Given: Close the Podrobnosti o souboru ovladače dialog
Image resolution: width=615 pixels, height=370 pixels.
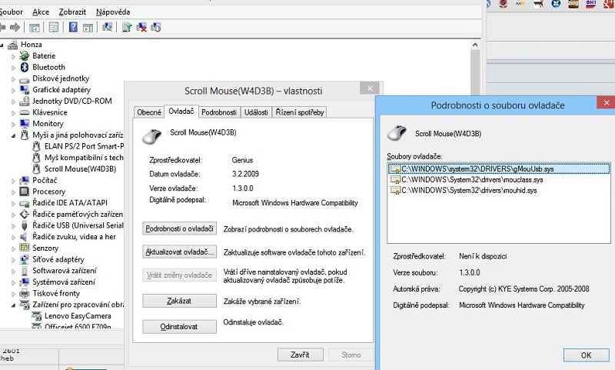Looking at the screenshot, I should (x=606, y=103).
